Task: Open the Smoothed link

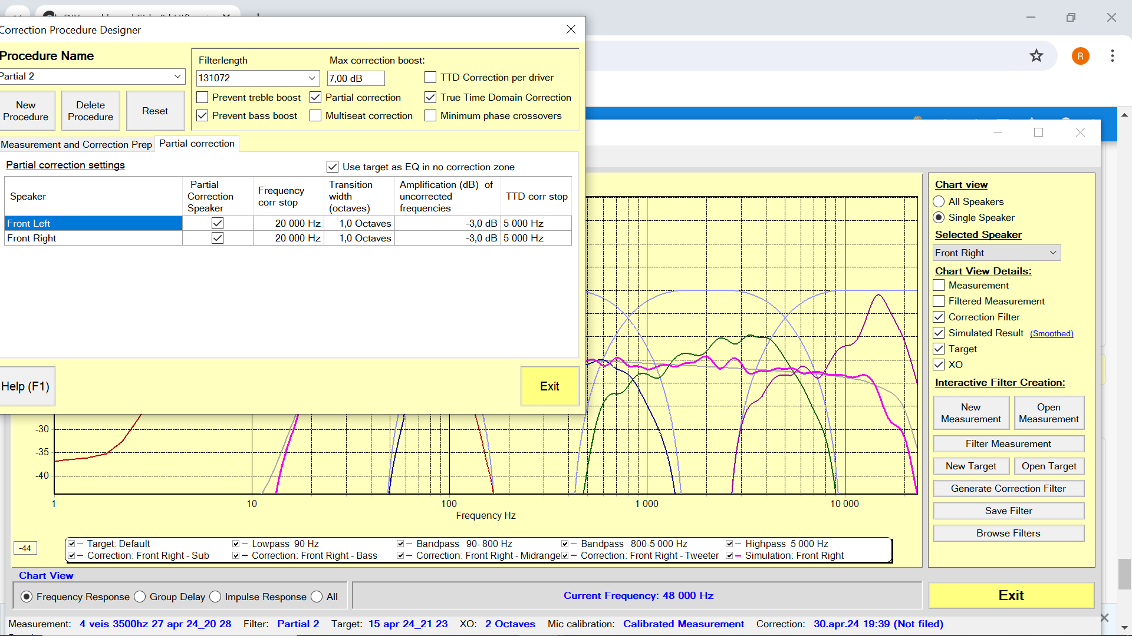Action: (1051, 333)
